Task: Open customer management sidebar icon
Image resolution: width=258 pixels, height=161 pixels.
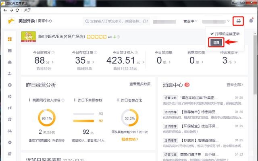Action: [x=10, y=73]
